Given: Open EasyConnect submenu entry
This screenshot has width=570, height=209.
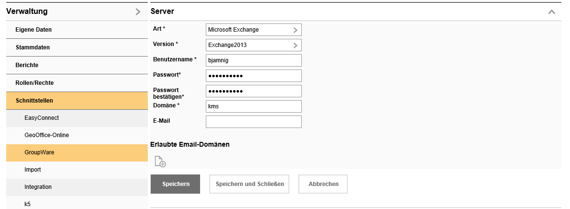Looking at the screenshot, I should coord(42,118).
